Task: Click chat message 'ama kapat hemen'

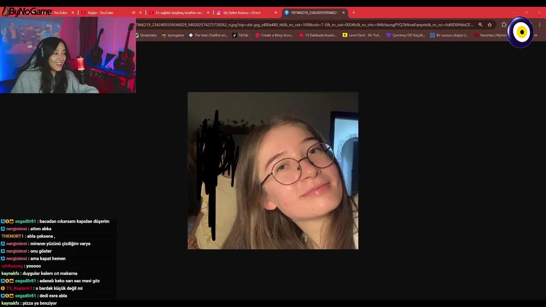Action: 48,259
